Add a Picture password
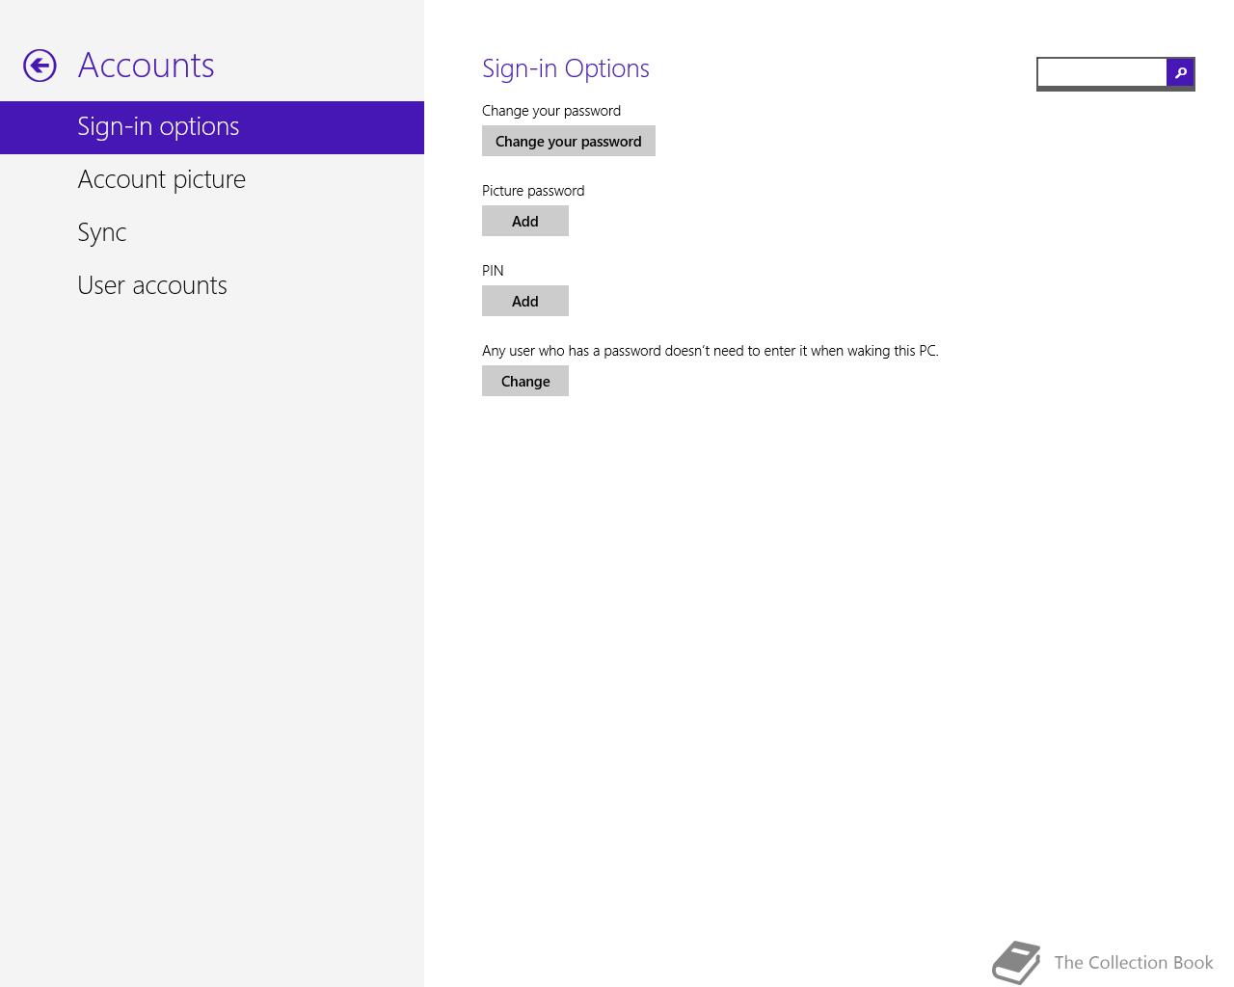The image size is (1234, 987). click(525, 221)
